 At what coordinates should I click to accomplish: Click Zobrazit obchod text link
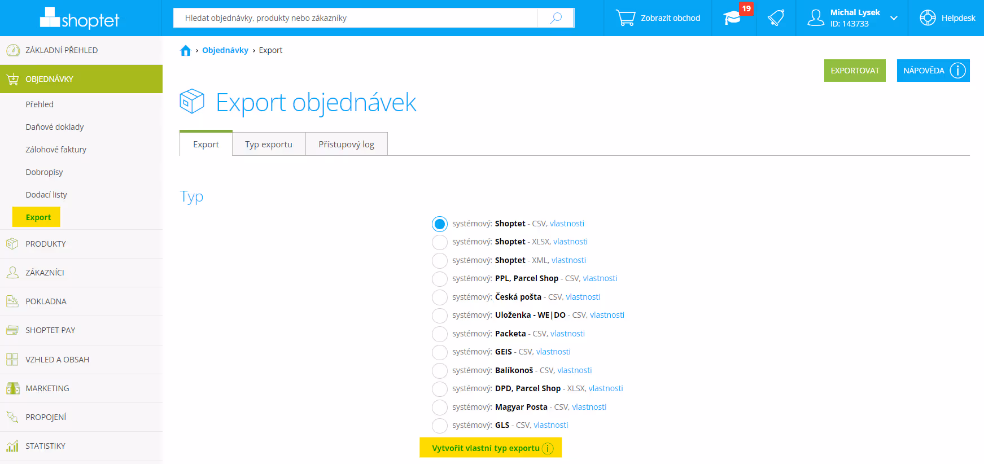671,18
